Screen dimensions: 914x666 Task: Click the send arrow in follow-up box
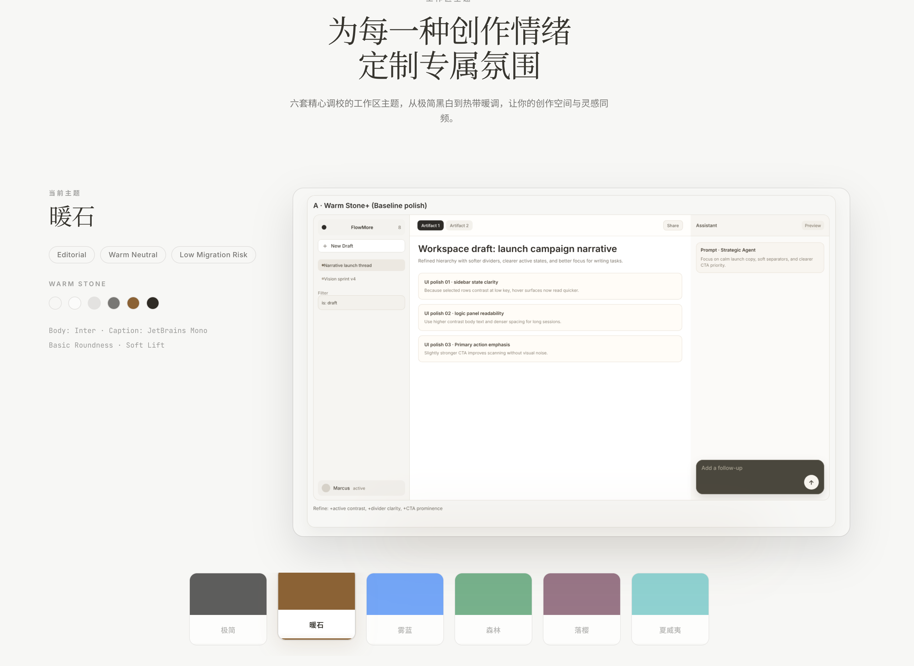[811, 482]
